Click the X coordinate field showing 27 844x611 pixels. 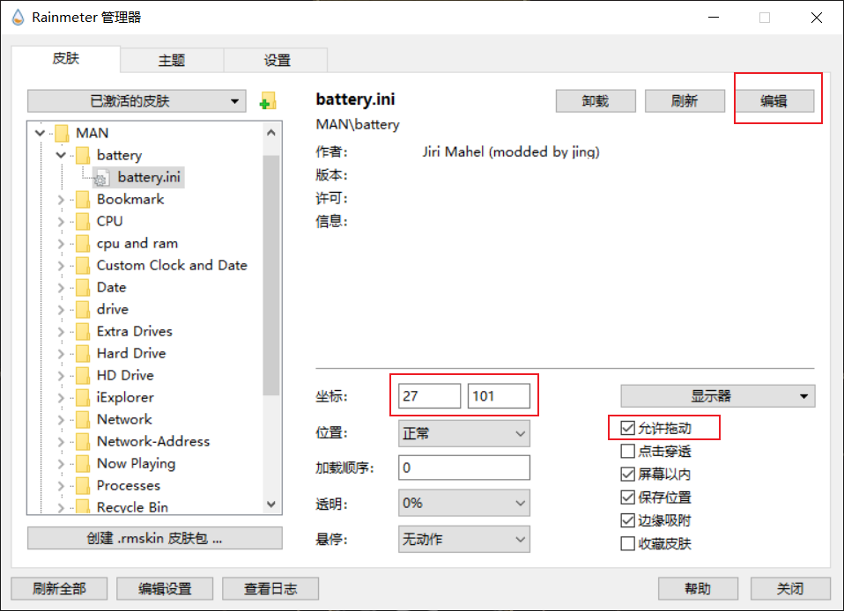tap(430, 396)
